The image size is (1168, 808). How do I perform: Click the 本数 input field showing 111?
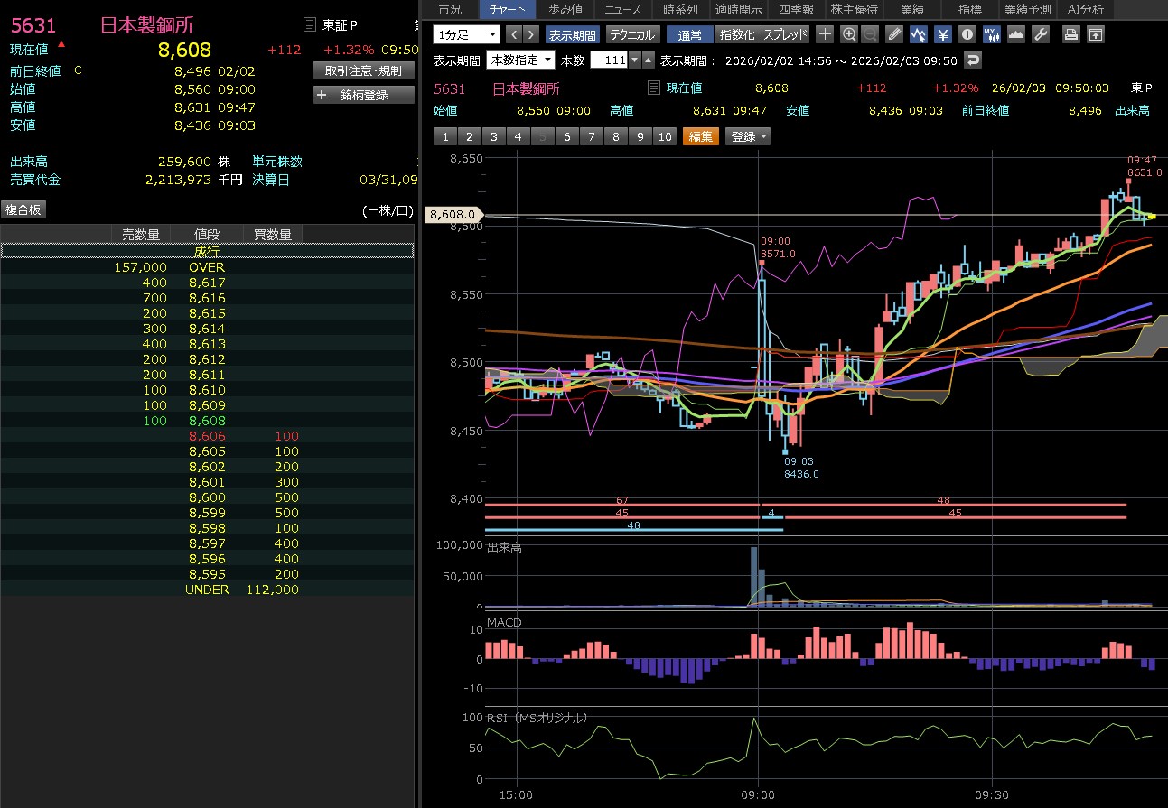pos(608,60)
